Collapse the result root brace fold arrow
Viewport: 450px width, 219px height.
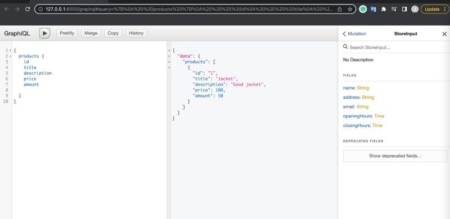tap(169, 51)
